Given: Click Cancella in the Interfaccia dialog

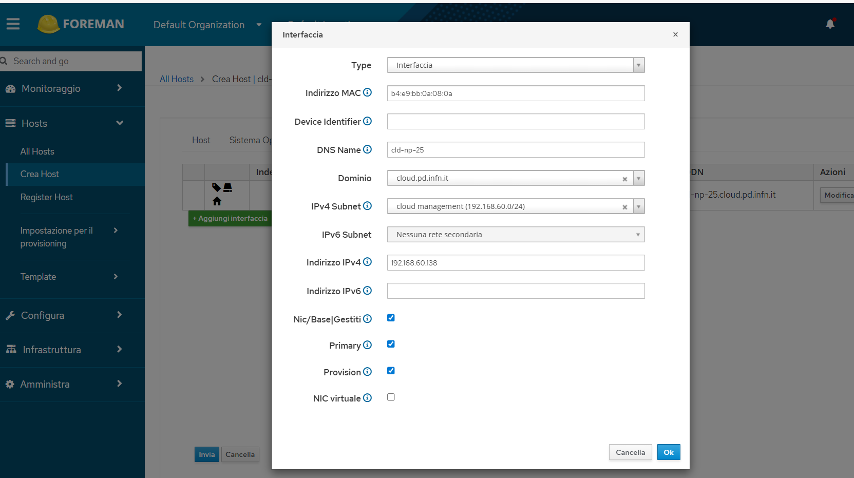Looking at the screenshot, I should point(631,452).
